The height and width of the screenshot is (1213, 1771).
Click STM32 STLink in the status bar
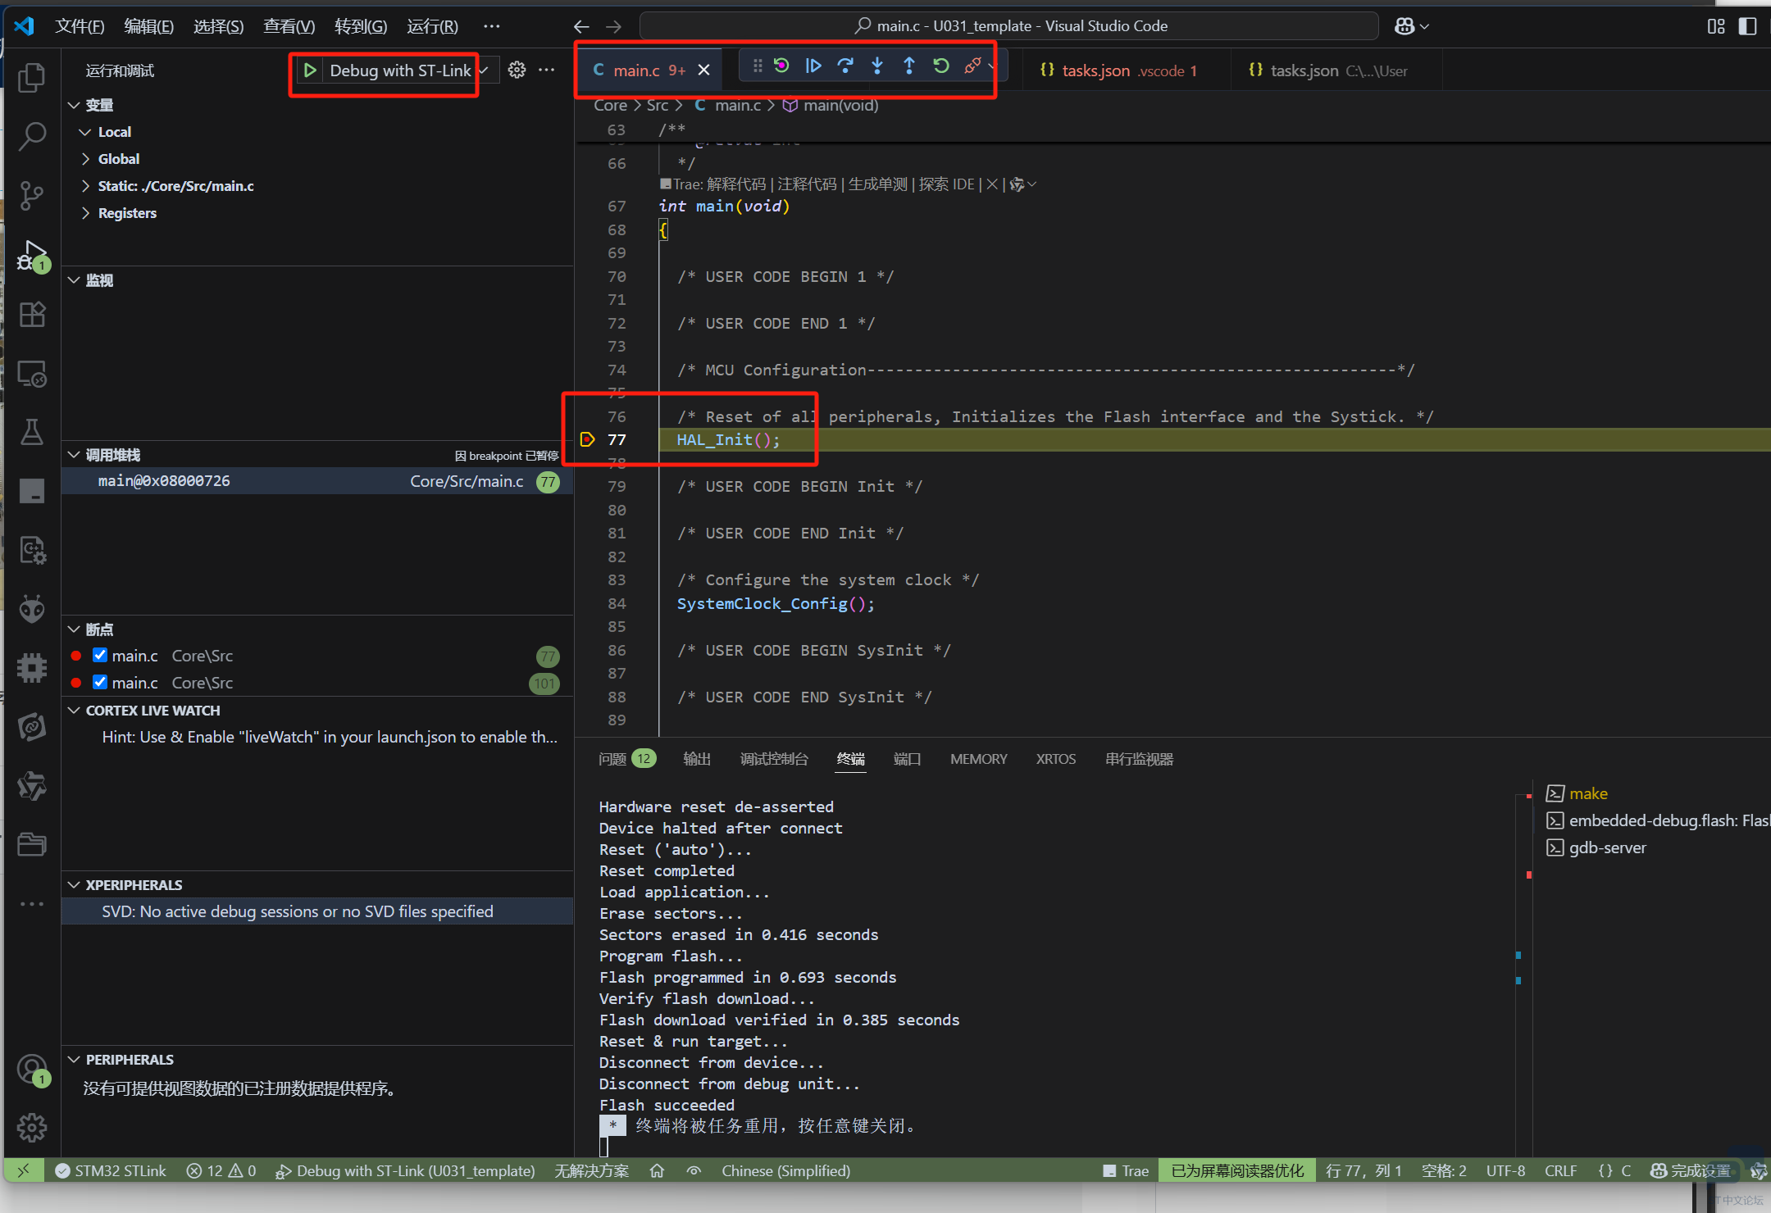[x=111, y=1170]
